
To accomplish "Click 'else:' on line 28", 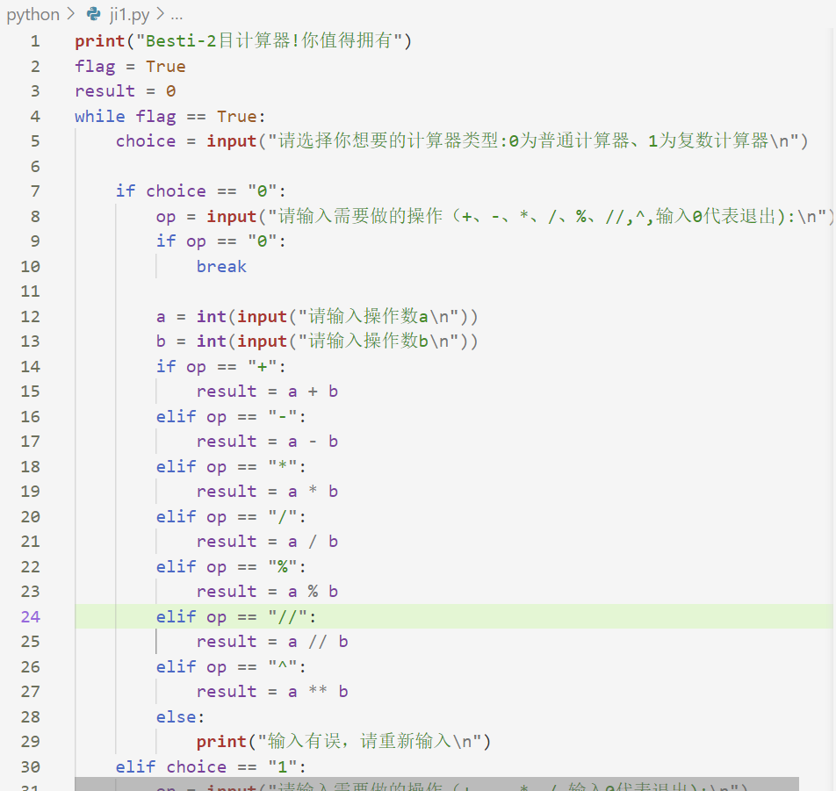I will (x=180, y=717).
